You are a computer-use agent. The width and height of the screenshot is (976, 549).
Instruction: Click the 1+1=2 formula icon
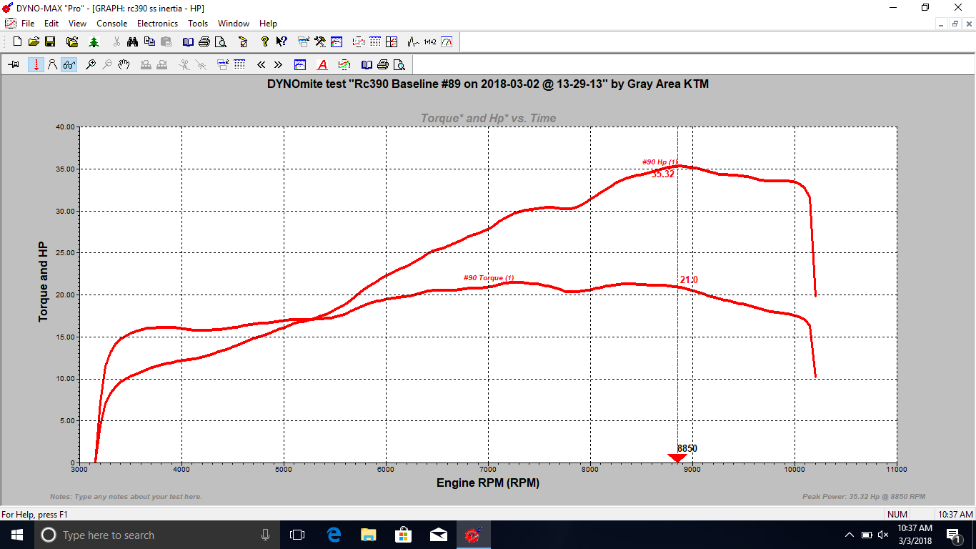[429, 42]
